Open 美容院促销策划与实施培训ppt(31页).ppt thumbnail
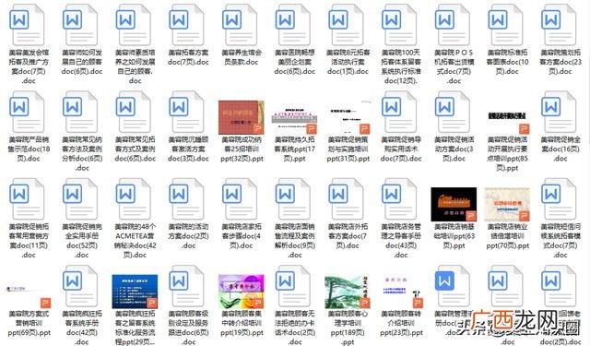Image resolution: width=590 pixels, height=346 pixels. point(348,117)
